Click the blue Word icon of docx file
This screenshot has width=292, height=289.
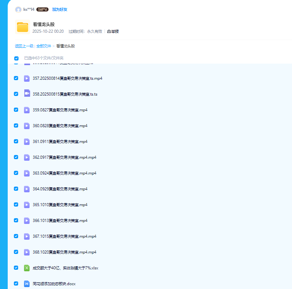tap(27, 284)
